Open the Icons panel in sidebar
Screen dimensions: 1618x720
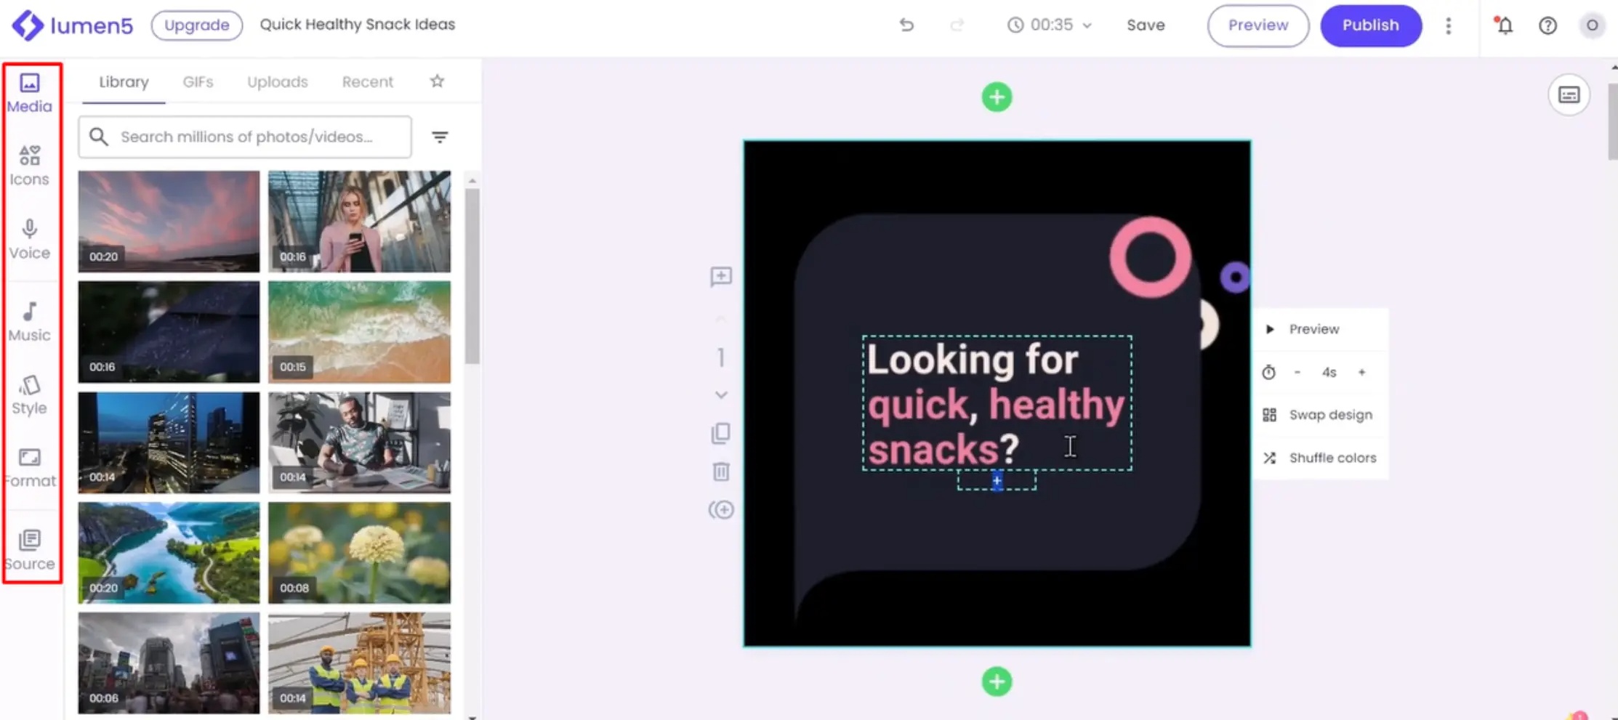pos(29,166)
